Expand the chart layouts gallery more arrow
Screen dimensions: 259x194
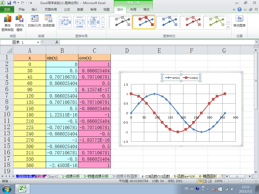pos(103,27)
